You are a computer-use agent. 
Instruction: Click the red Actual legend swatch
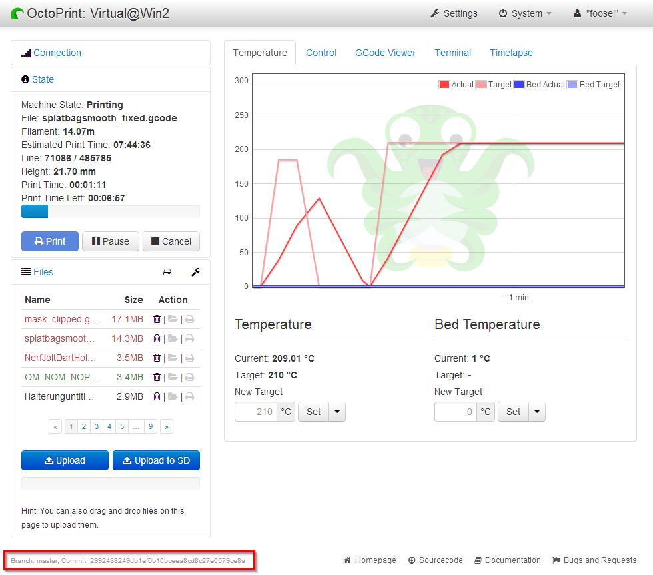(444, 85)
